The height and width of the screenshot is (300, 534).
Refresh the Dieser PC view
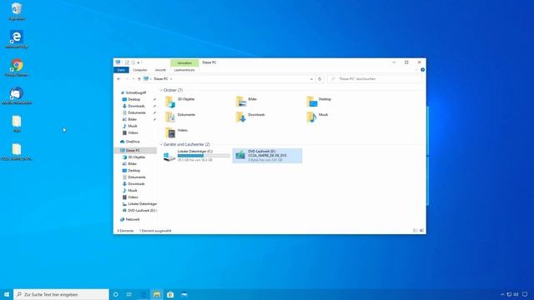tap(320, 79)
